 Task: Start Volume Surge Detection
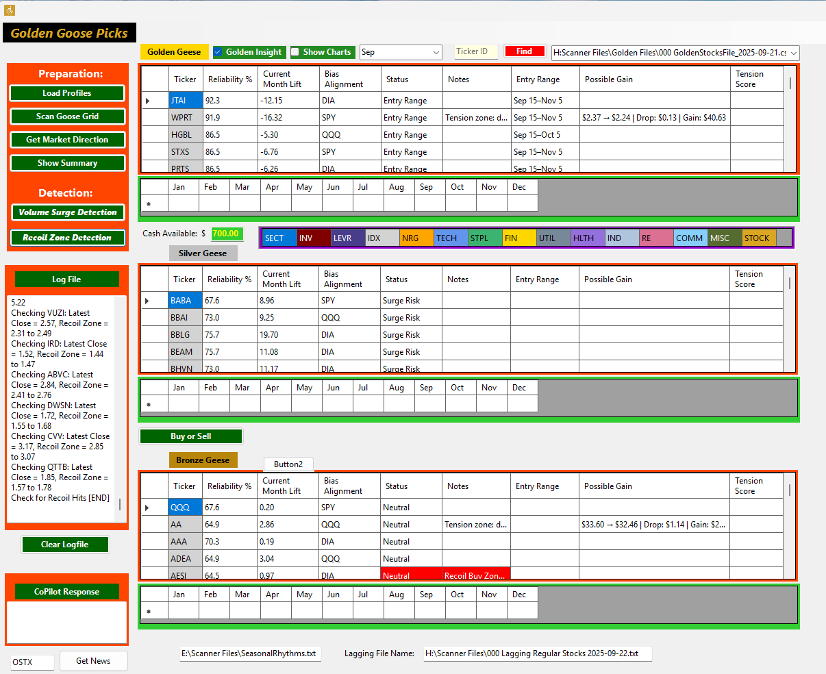[68, 212]
